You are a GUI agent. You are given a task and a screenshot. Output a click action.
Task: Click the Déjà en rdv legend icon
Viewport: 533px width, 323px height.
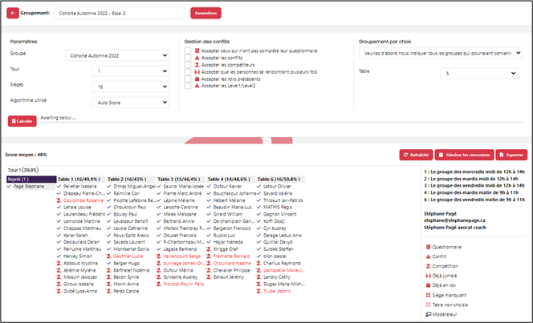426,285
